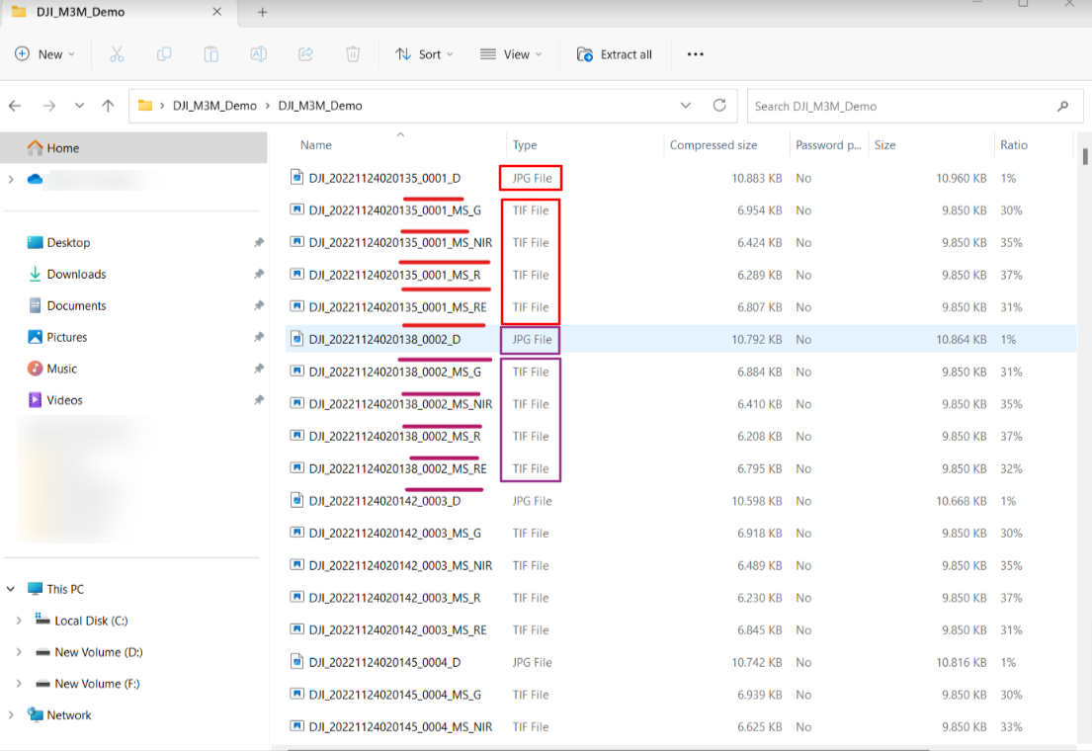Click the Rename icon in toolbar
Image resolution: width=1092 pixels, height=751 pixels.
tap(258, 54)
